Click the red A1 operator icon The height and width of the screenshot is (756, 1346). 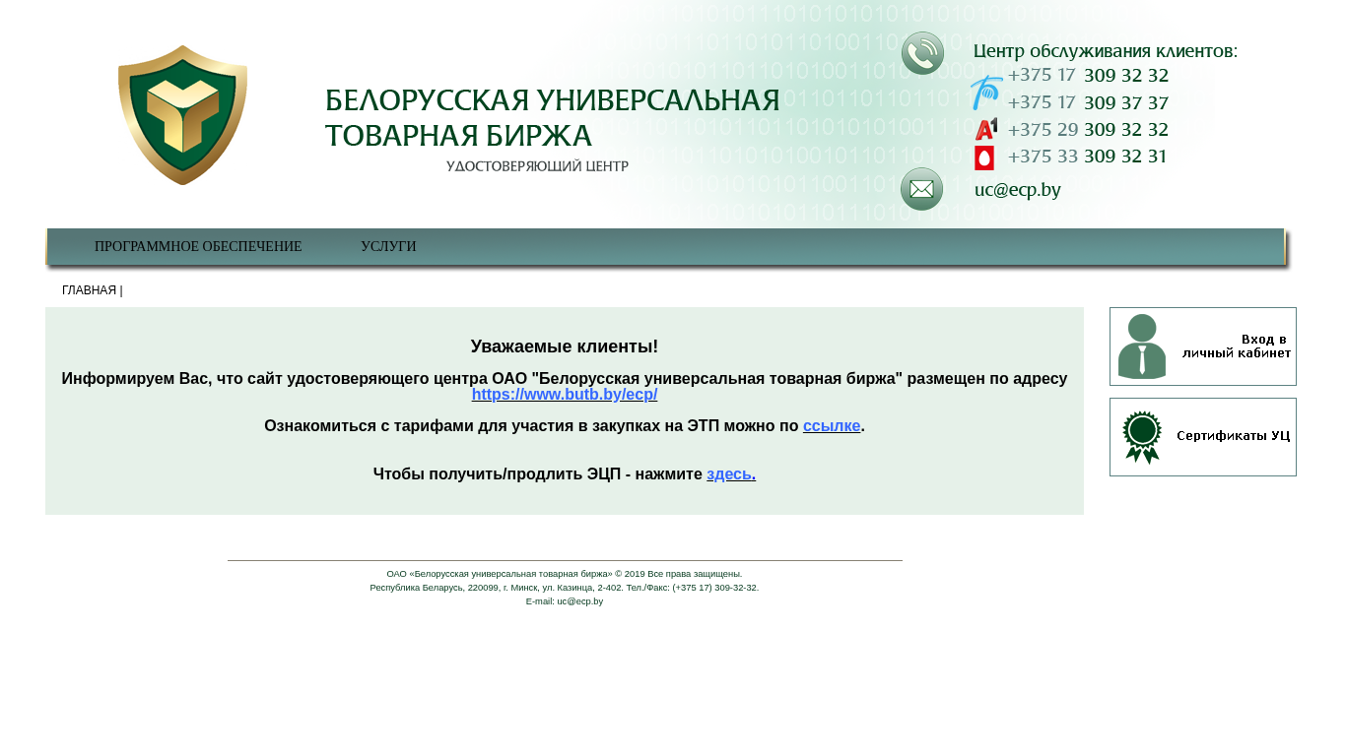(x=986, y=129)
